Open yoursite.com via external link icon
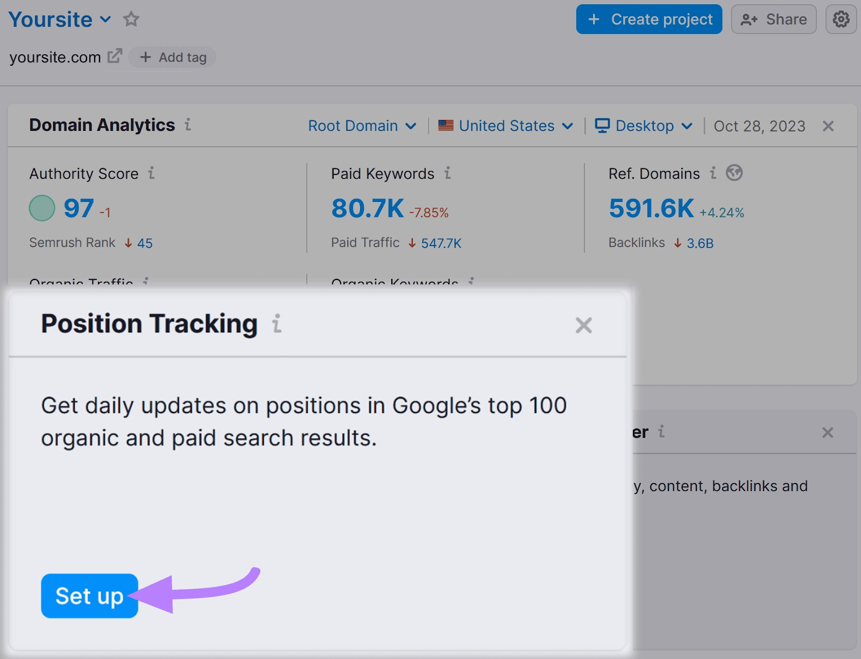The image size is (861, 659). coord(115,55)
